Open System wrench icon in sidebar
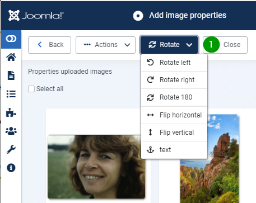 pyautogui.click(x=11, y=149)
